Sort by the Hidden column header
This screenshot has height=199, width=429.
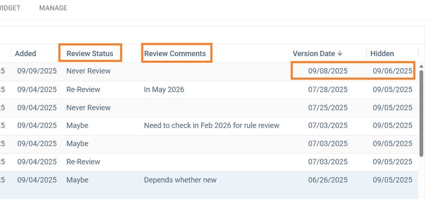[382, 53]
